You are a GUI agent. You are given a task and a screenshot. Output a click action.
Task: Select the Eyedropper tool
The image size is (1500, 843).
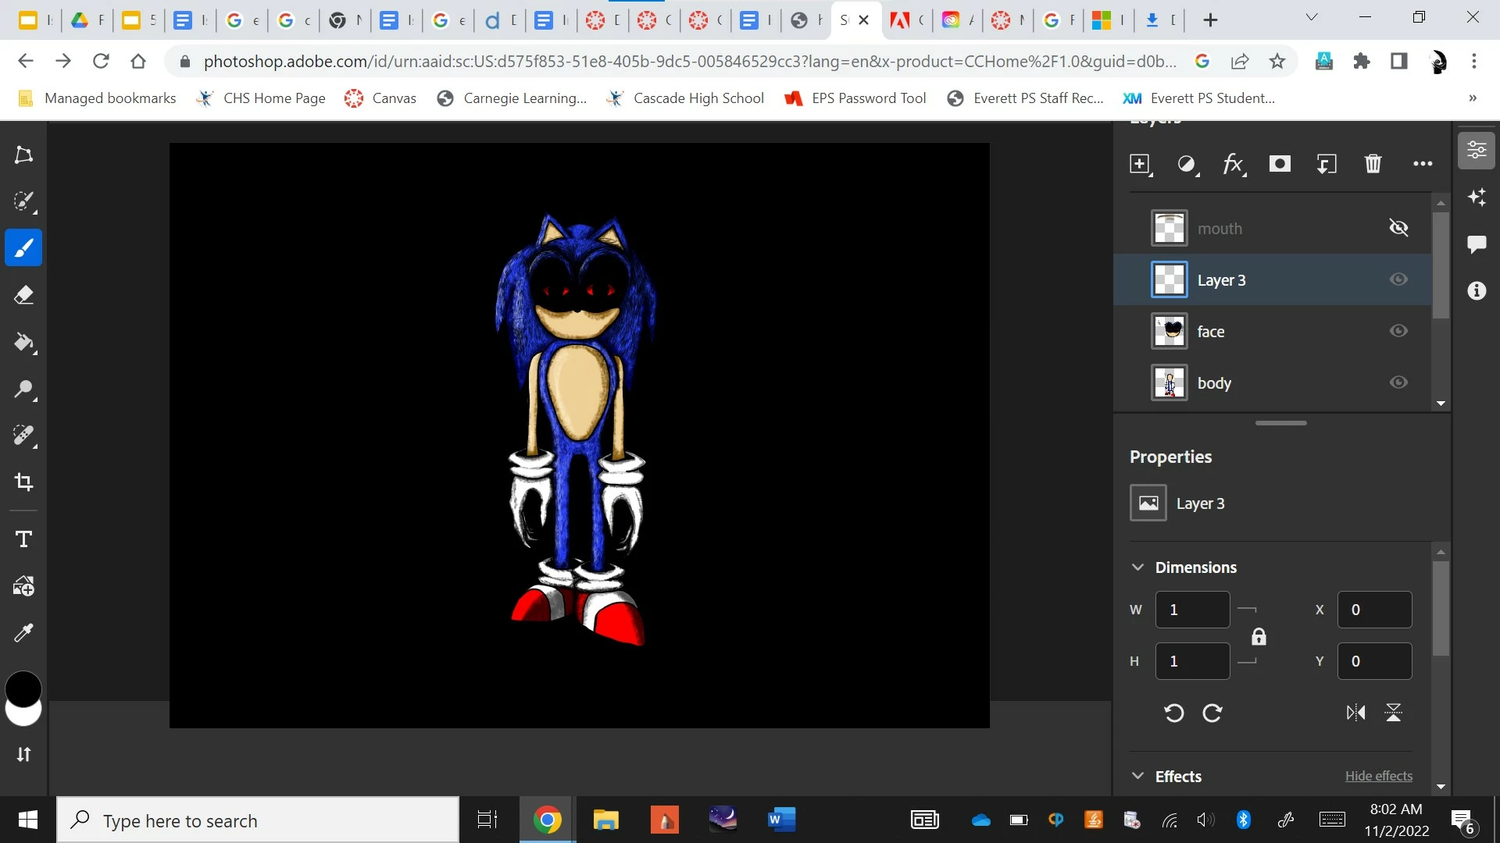click(x=23, y=632)
